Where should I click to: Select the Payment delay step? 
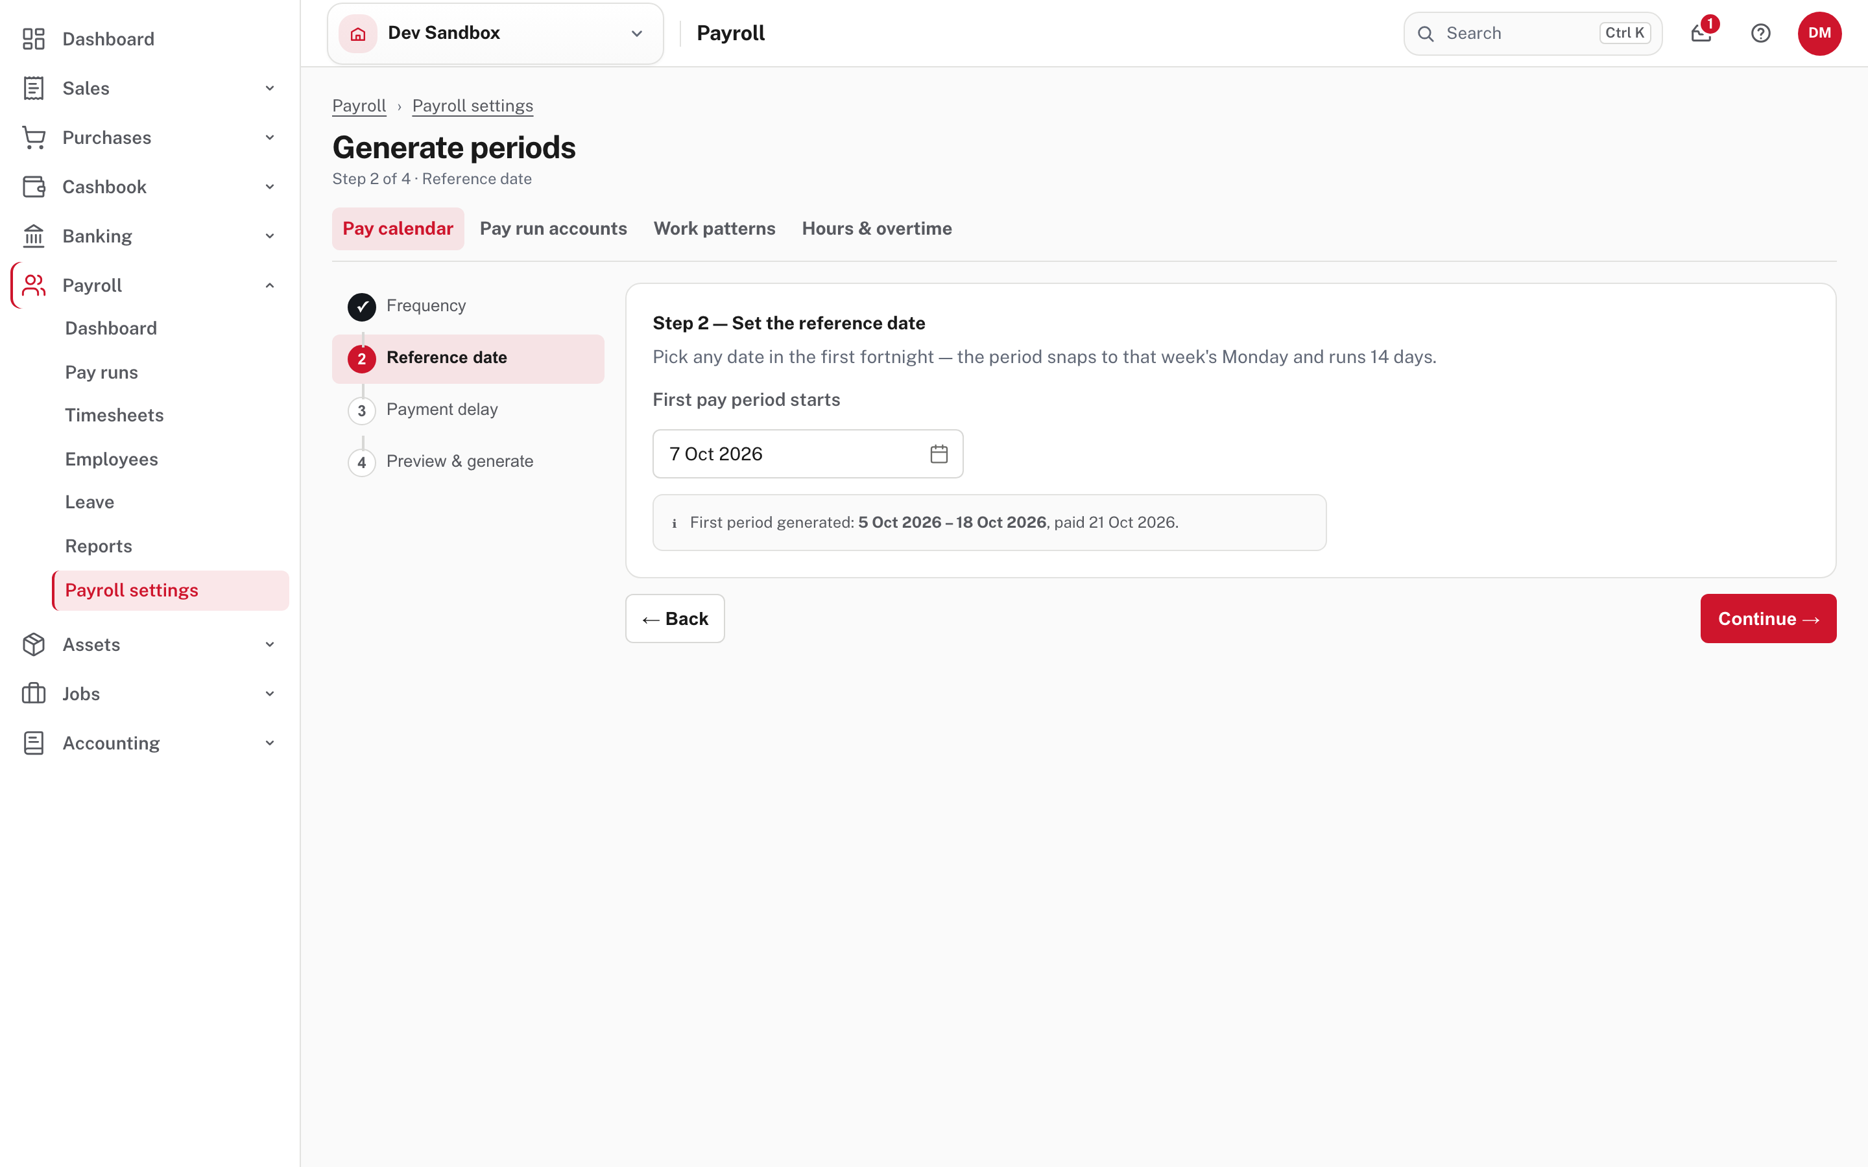468,410
